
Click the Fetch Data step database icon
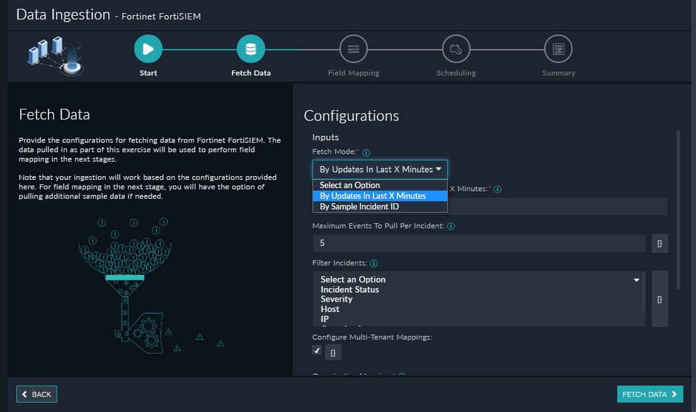pos(251,49)
